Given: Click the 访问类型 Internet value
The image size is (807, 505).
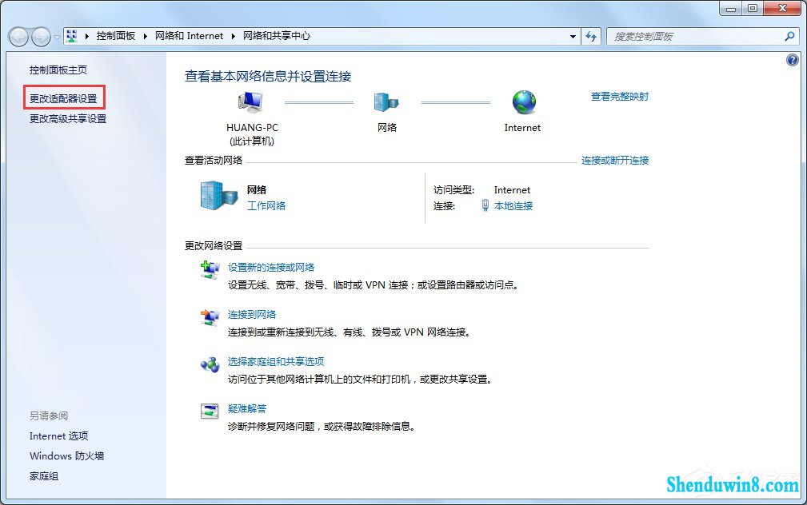Looking at the screenshot, I should tap(512, 189).
